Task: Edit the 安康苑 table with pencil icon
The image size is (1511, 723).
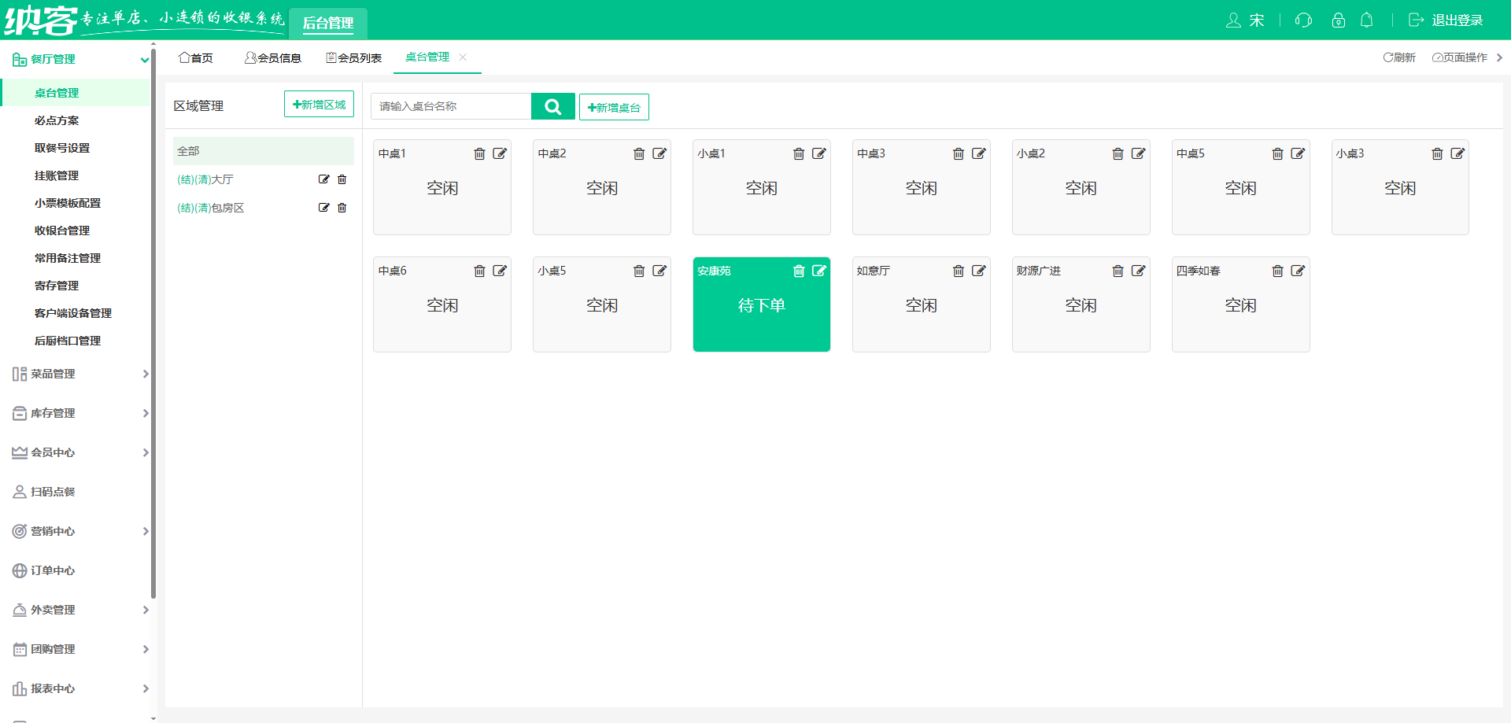Action: point(820,271)
